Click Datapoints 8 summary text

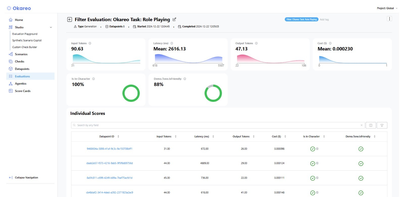(115, 26)
